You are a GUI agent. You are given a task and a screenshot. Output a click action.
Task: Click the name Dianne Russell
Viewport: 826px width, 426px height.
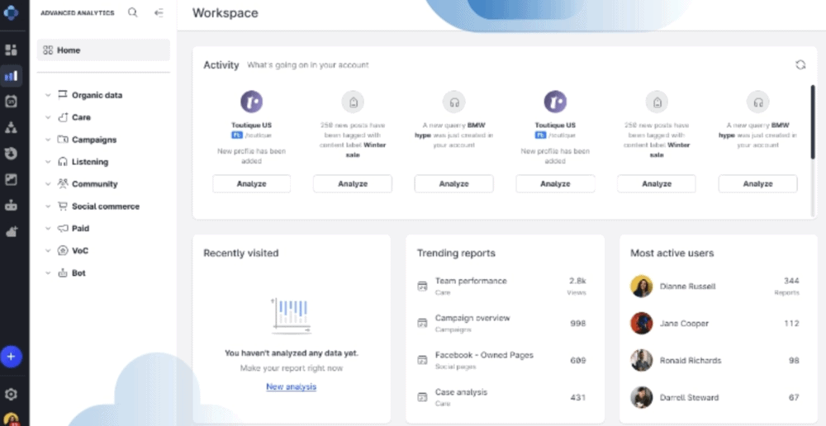687,286
